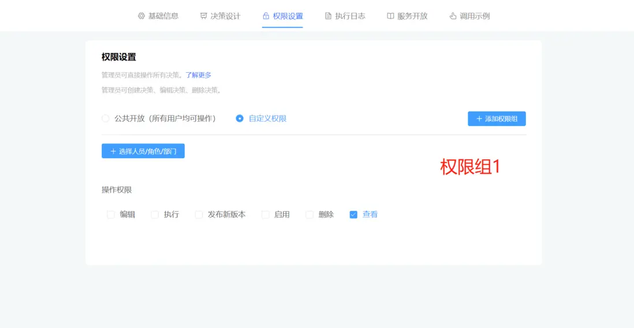Screen dimensions: 634x328
Task: Click the 权限设置 section heading
Action: tap(119, 57)
